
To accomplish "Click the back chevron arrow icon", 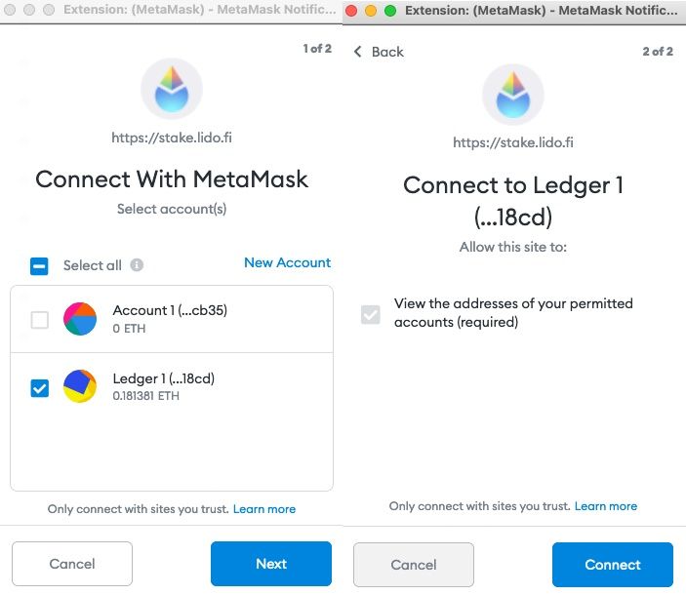I will coord(358,52).
